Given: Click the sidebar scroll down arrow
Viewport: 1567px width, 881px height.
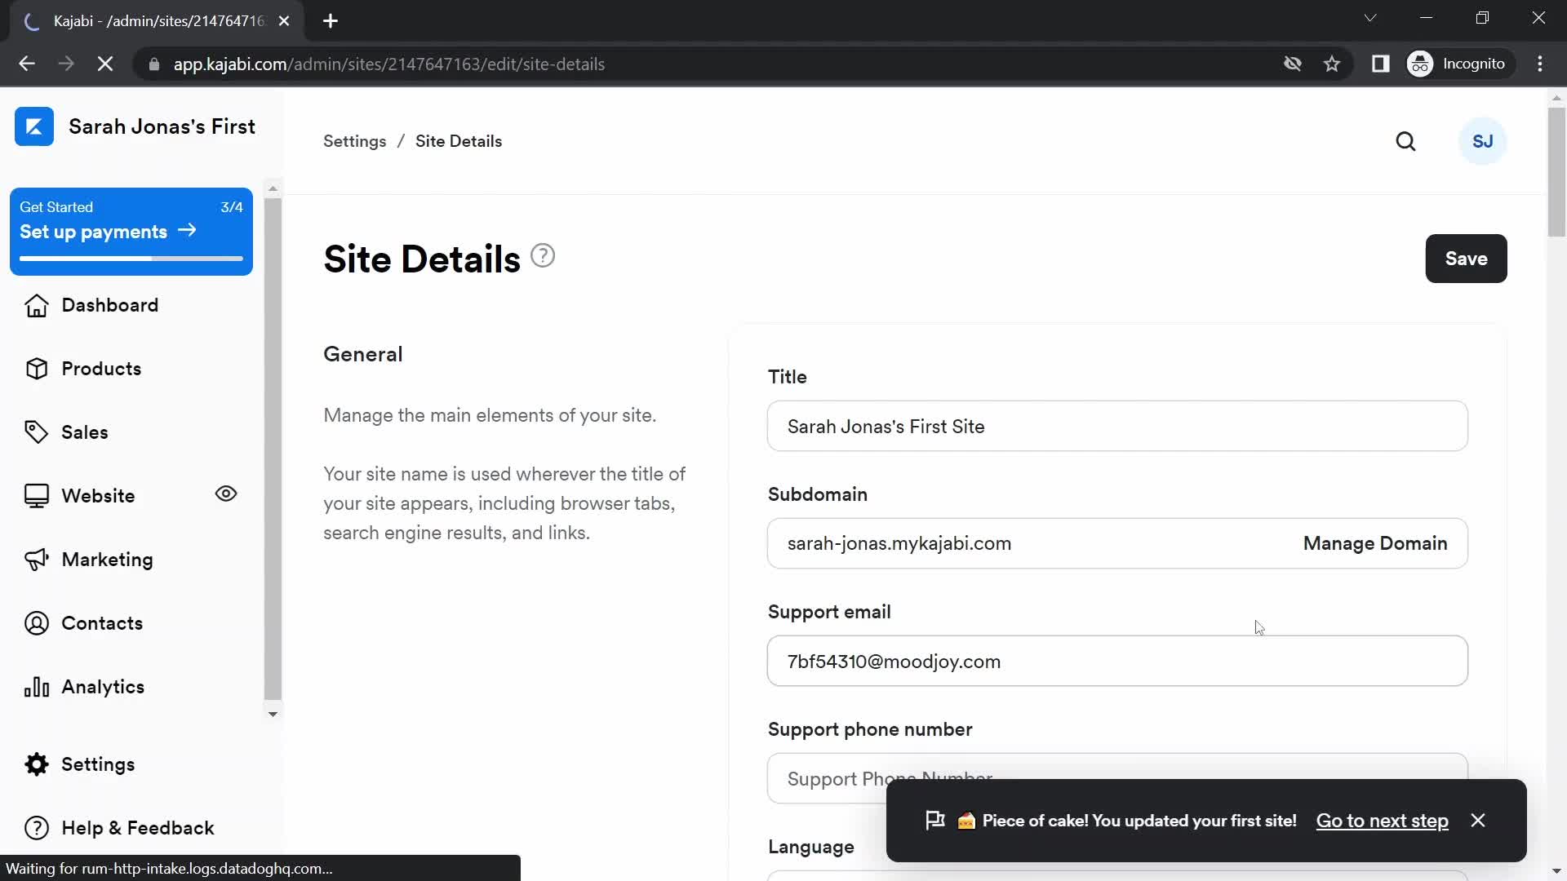Looking at the screenshot, I should 273,714.
